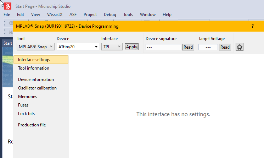Switch to the Start page tab behind dialog

click(x=8, y=43)
